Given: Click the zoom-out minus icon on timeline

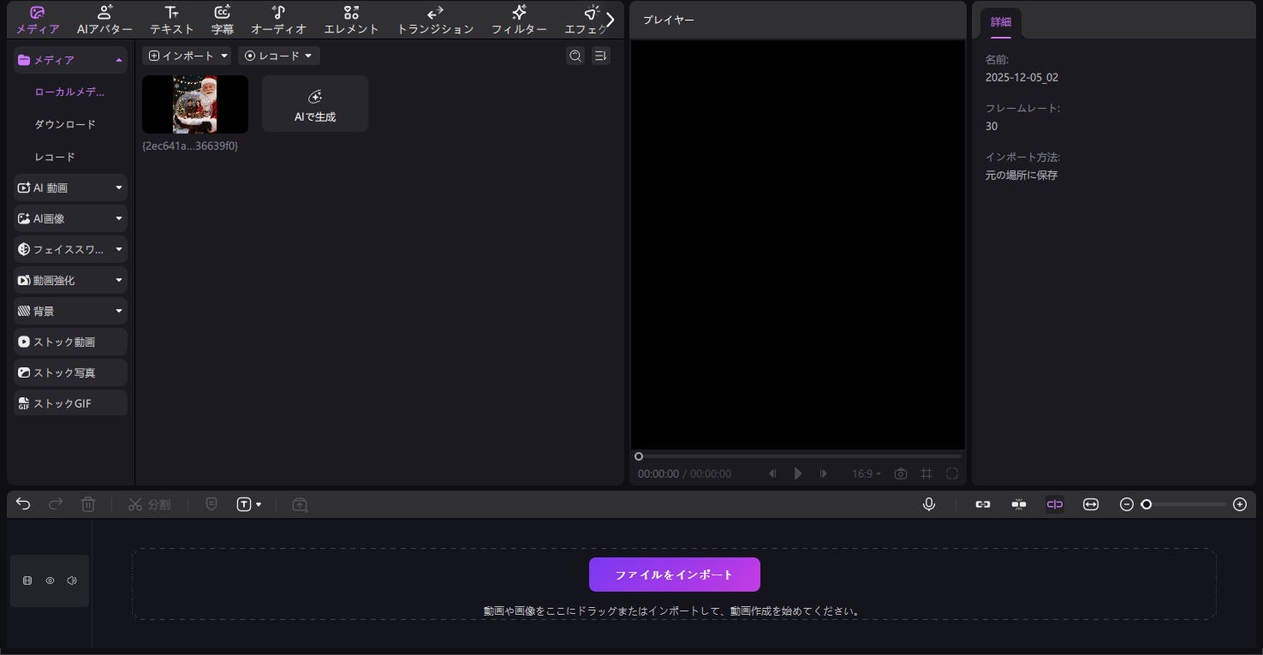Looking at the screenshot, I should [x=1126, y=504].
